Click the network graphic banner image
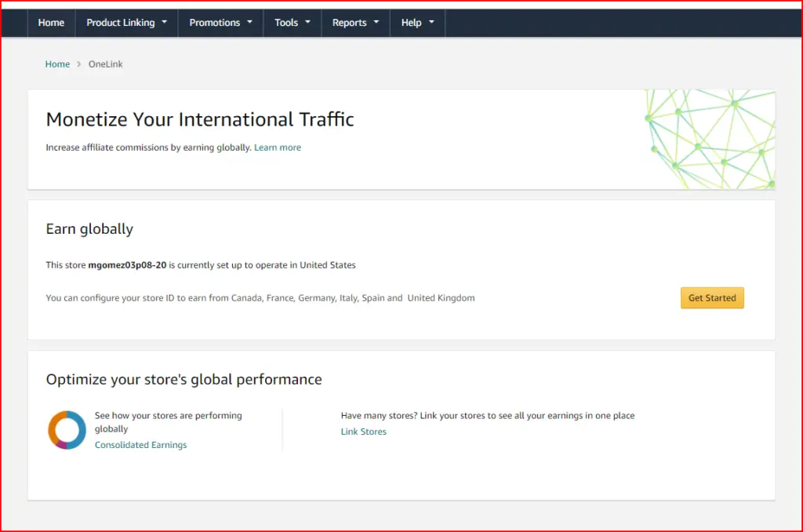803x532 pixels. [x=710, y=140]
